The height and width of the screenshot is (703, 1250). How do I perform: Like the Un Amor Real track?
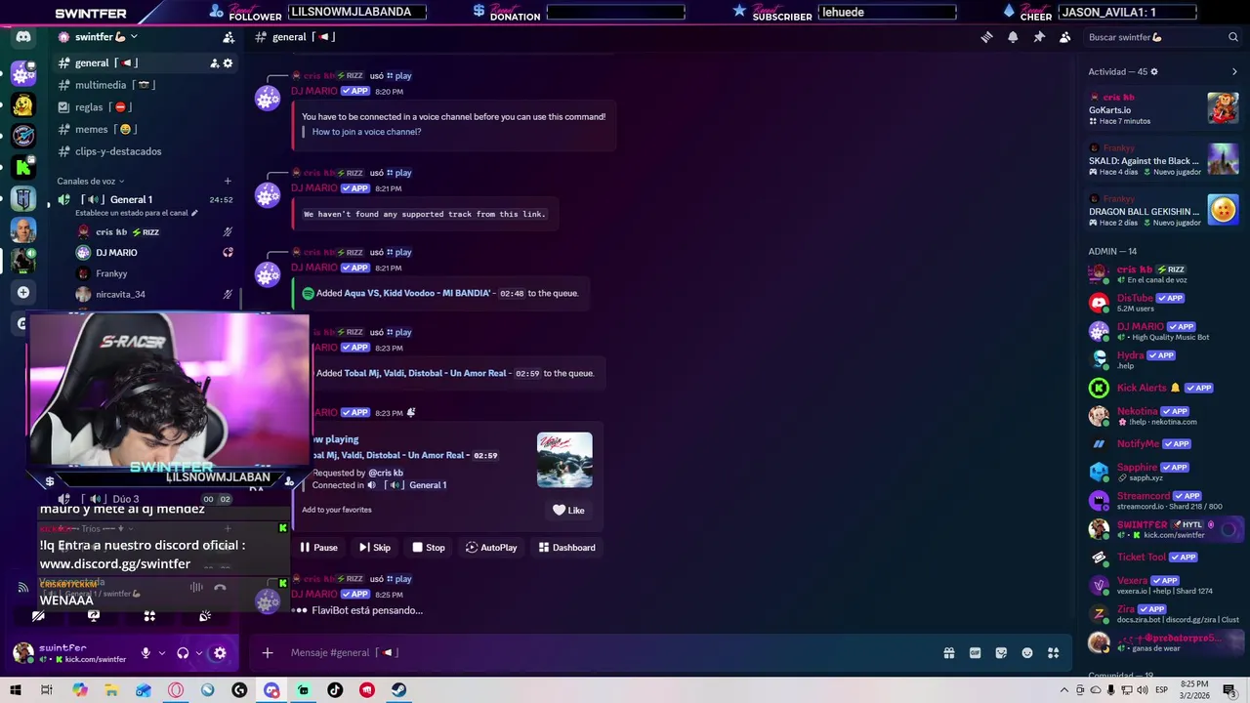point(568,510)
